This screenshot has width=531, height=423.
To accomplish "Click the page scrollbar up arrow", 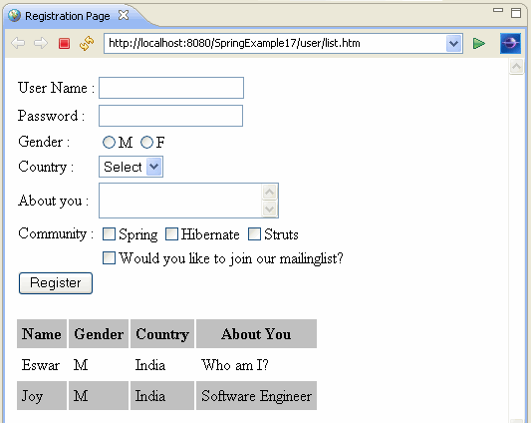I will 516,67.
